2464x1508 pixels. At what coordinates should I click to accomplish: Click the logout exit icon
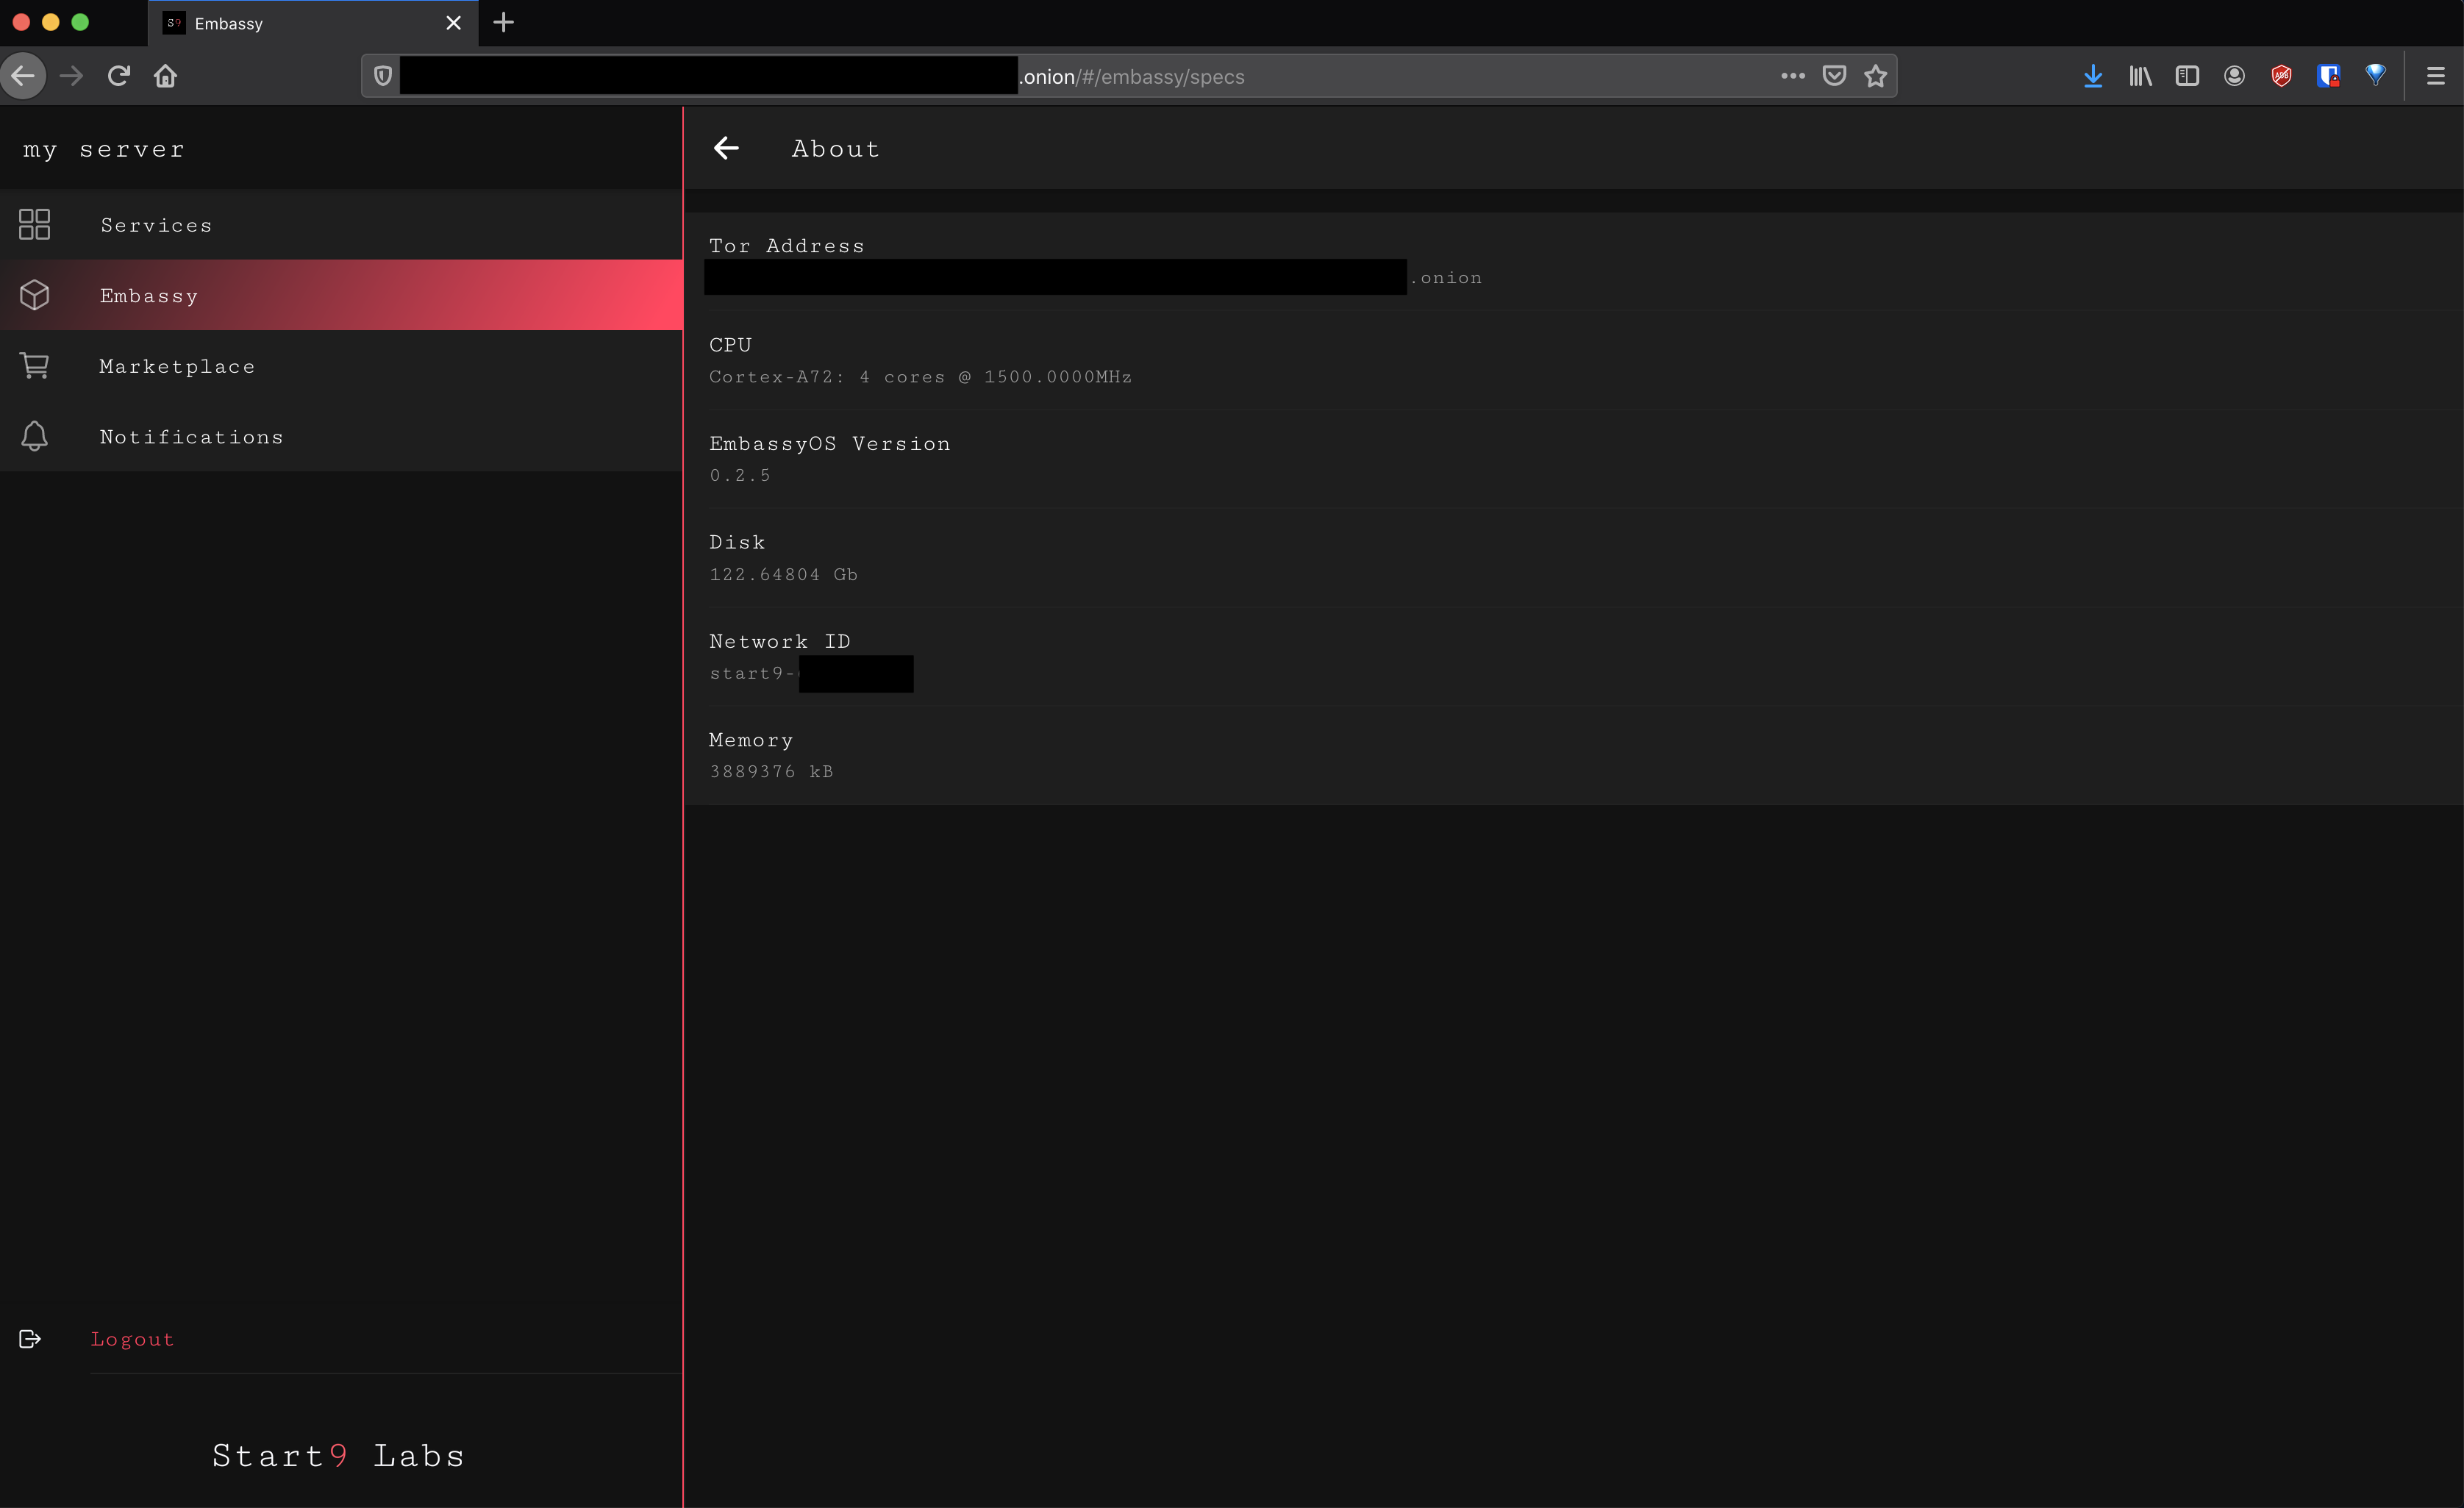click(30, 1339)
